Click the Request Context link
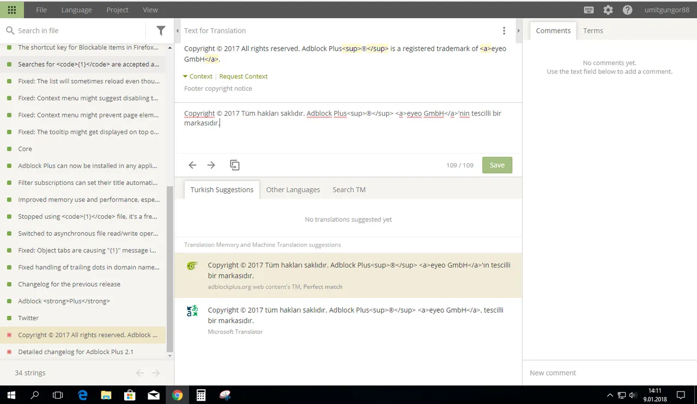The height and width of the screenshot is (404, 697). [x=243, y=76]
